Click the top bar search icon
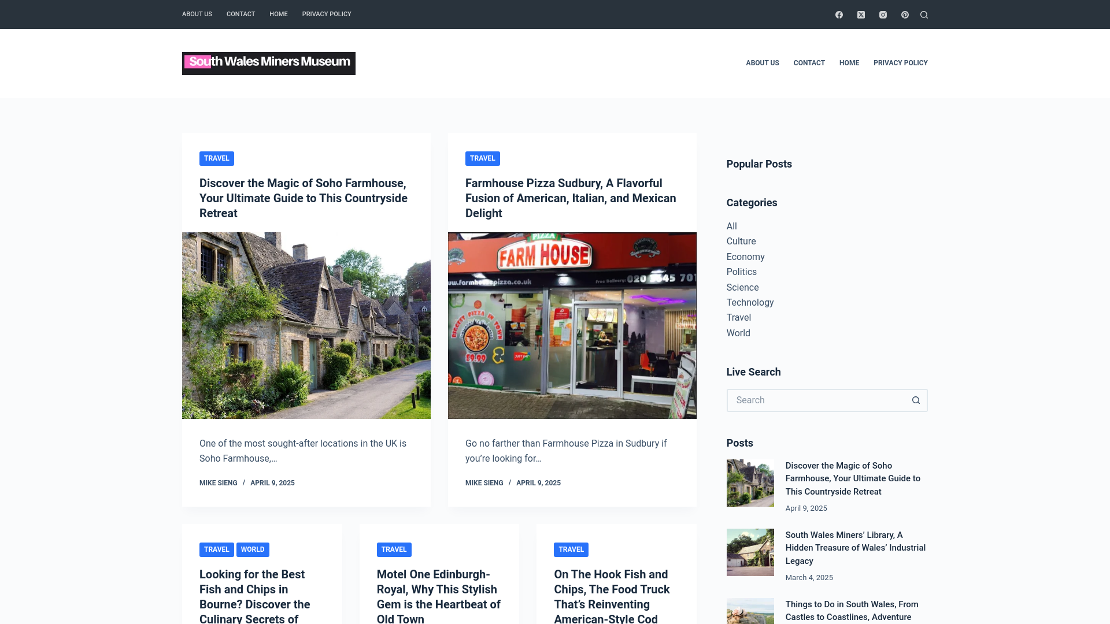 [x=924, y=14]
